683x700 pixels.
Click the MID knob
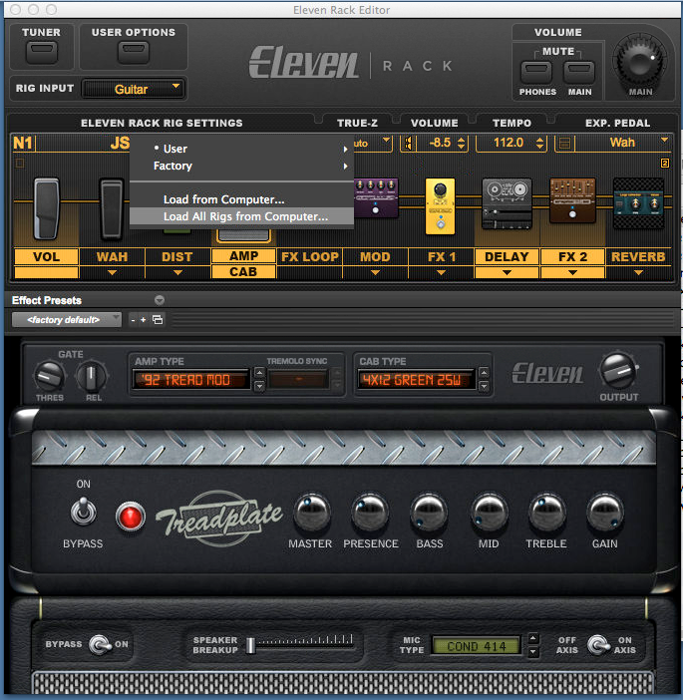[489, 514]
